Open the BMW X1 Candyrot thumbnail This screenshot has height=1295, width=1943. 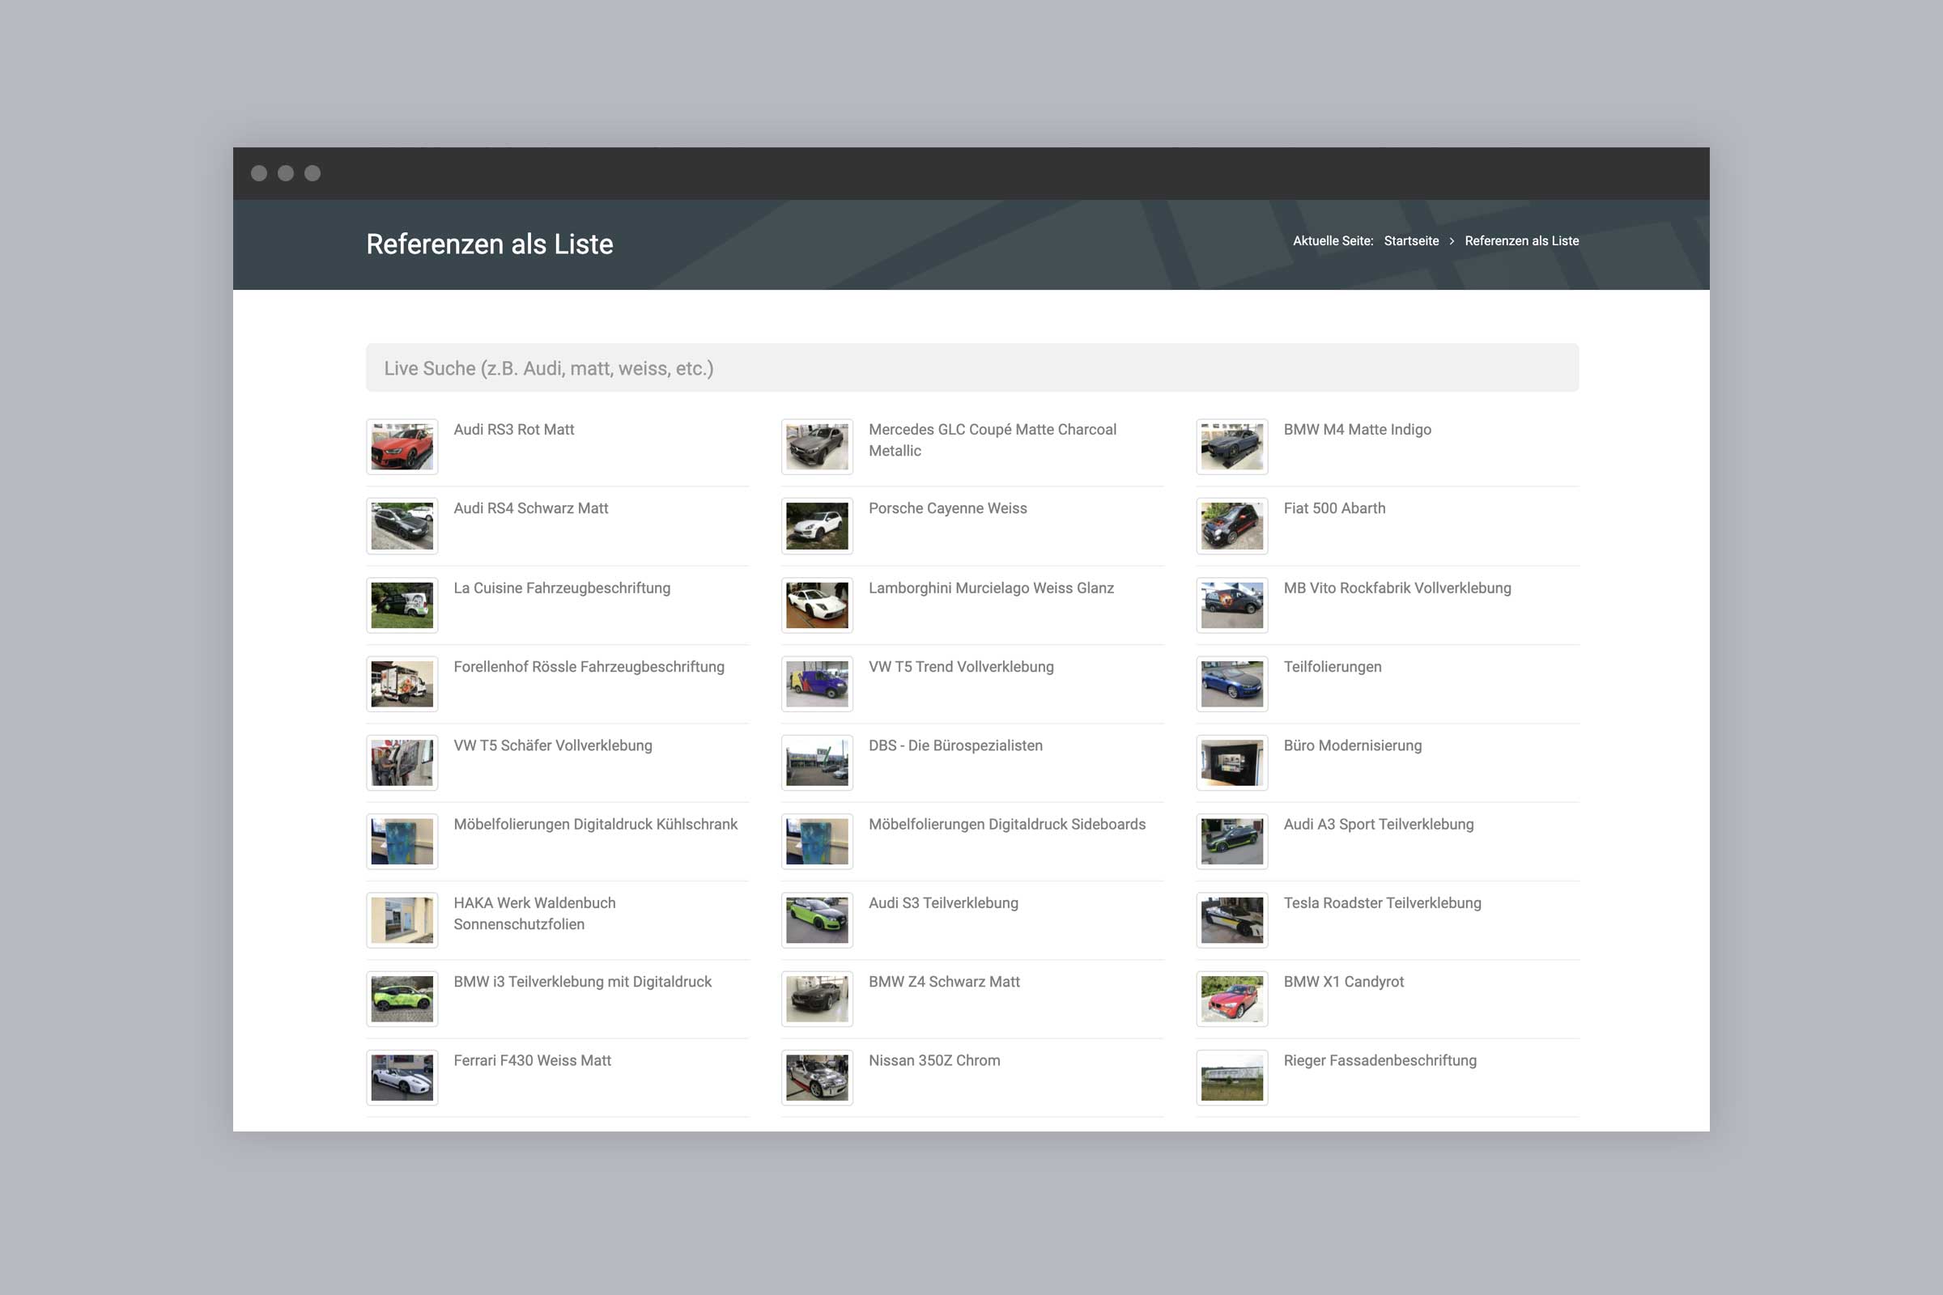[x=1231, y=999]
